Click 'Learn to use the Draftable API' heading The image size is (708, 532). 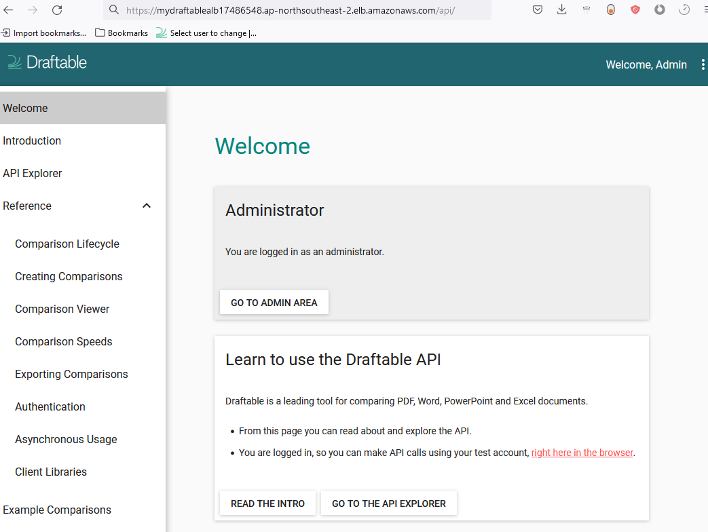click(333, 360)
